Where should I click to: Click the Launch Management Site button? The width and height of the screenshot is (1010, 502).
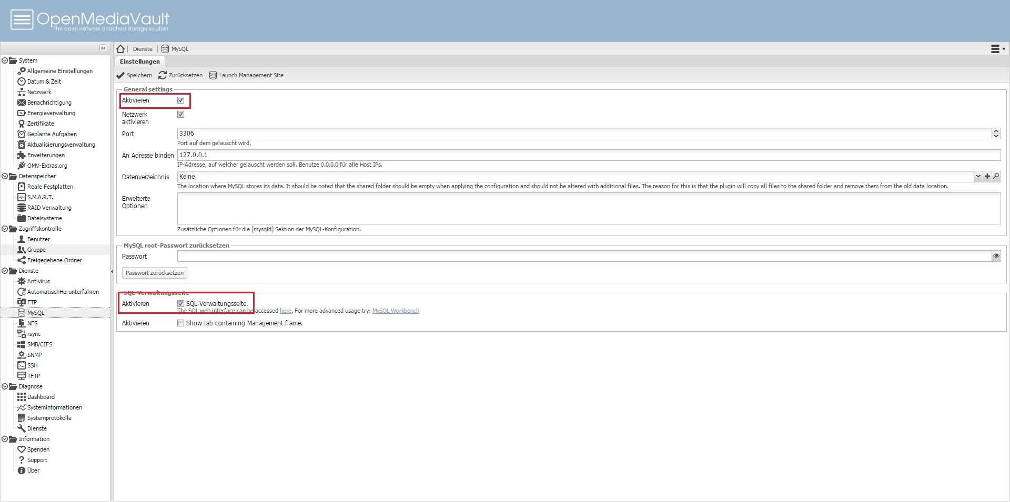click(x=246, y=75)
